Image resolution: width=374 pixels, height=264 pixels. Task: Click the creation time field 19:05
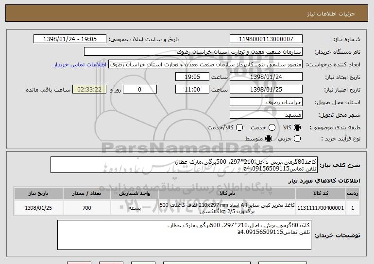coord(192,77)
